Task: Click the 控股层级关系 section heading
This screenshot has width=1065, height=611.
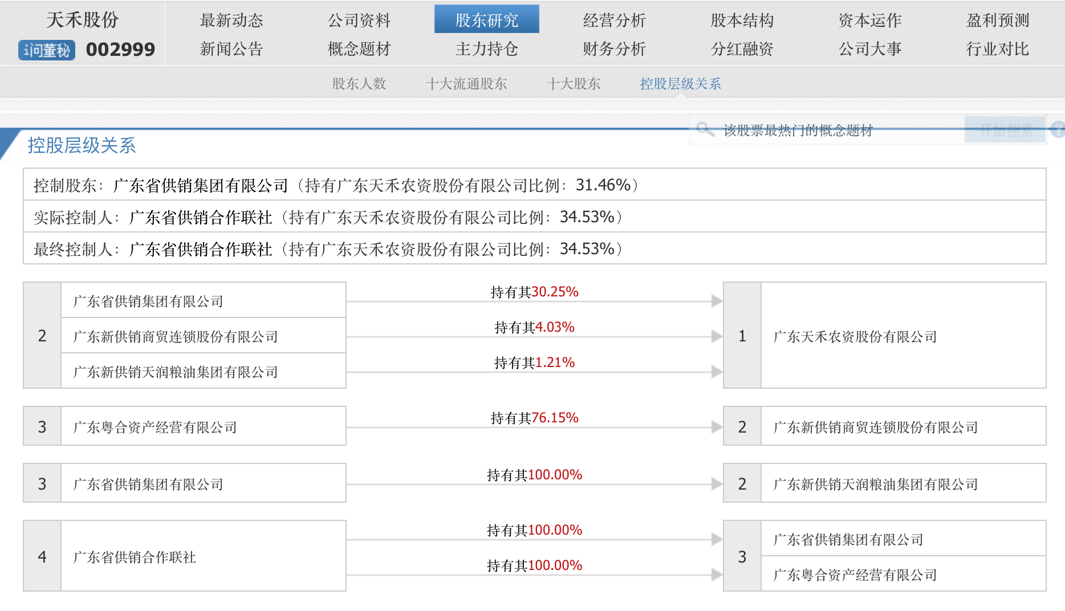Action: (82, 145)
